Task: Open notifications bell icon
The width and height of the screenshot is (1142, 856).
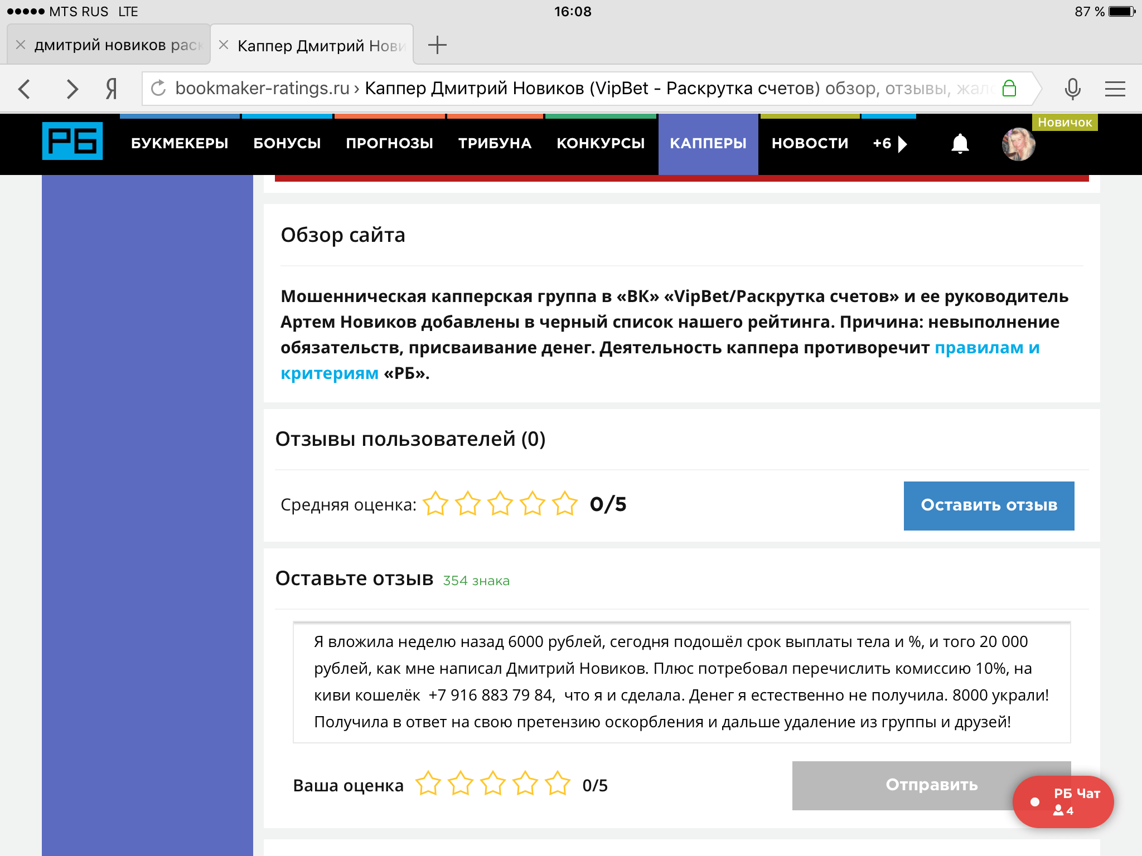Action: point(960,144)
